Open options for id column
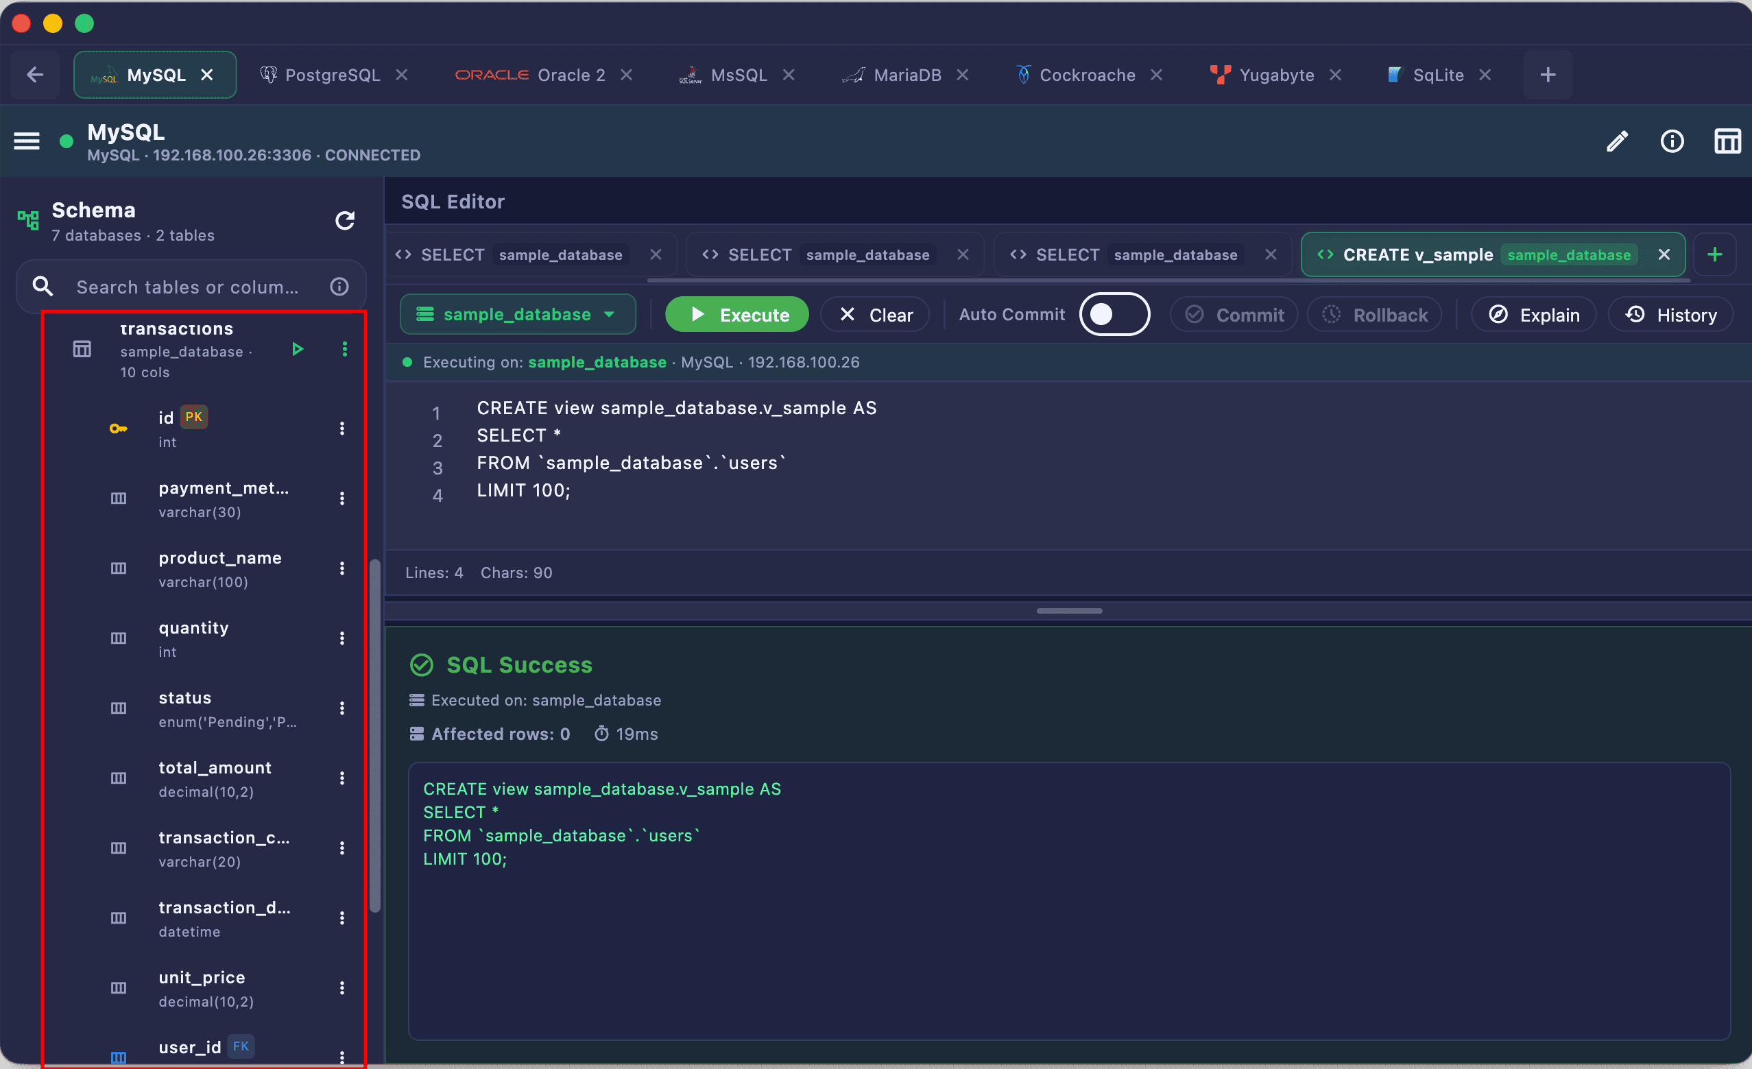The width and height of the screenshot is (1752, 1069). 342,428
